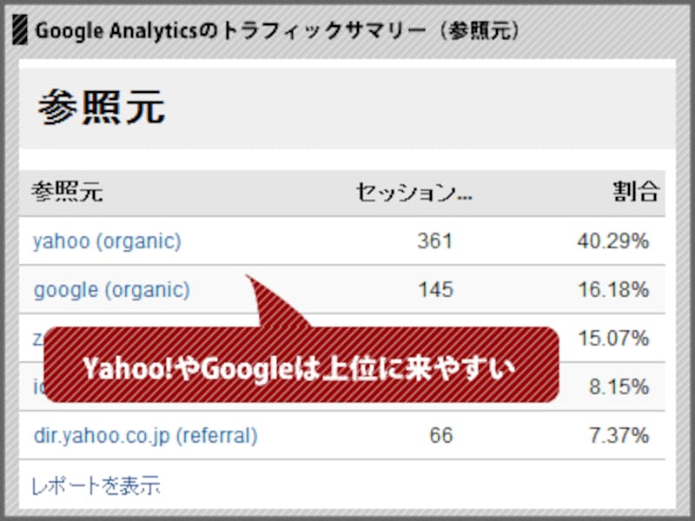Open the google (organic) source link

111,289
